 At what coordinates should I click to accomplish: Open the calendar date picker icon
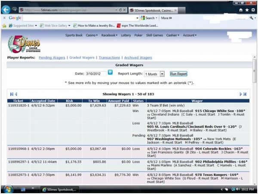[x=110, y=73]
